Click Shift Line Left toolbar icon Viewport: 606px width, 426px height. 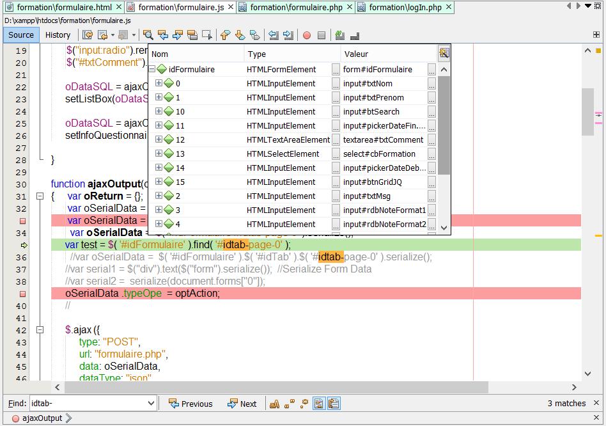pos(274,35)
